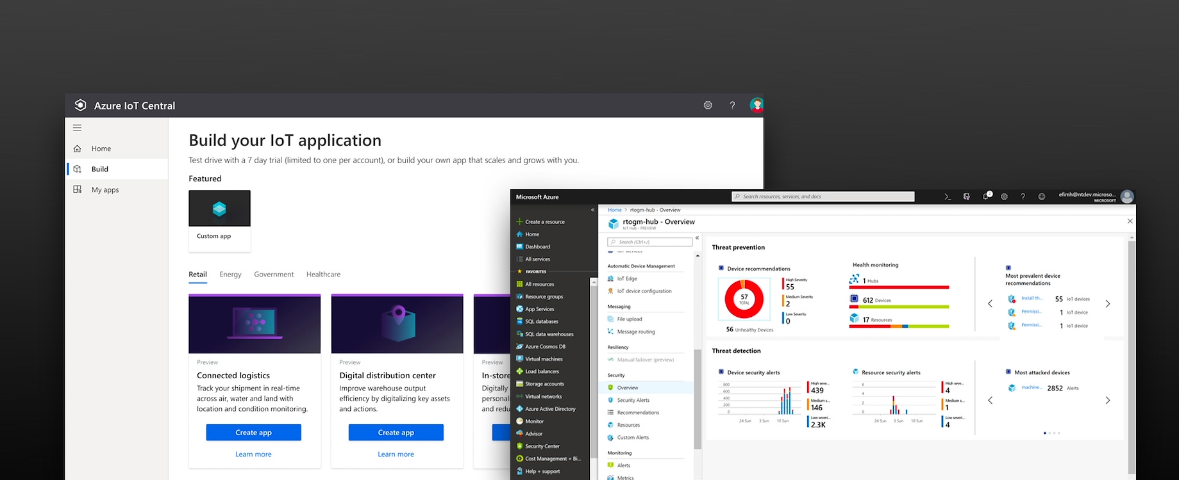Open the Install th... recommendation link
Screen dimensions: 1179x480
(1032, 298)
